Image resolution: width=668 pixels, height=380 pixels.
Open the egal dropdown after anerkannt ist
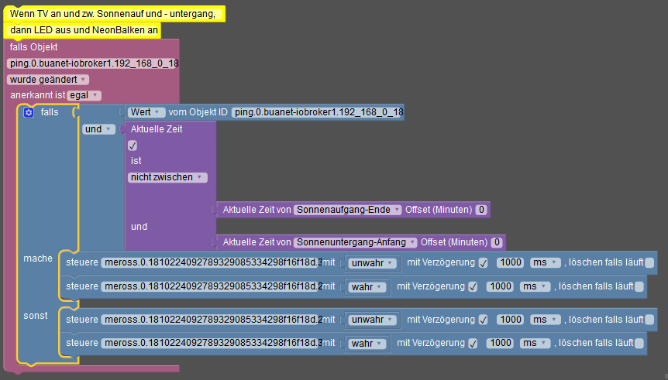pyautogui.click(x=84, y=95)
